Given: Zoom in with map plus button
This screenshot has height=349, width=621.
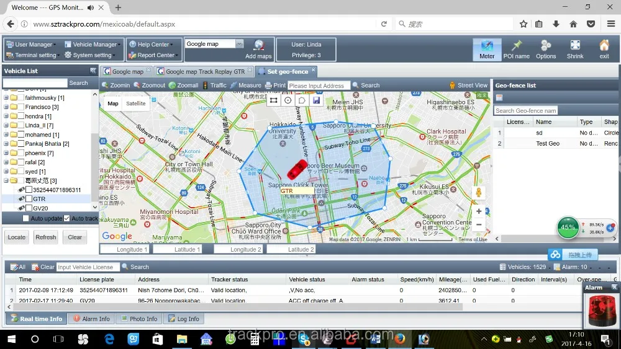Looking at the screenshot, I should click(479, 211).
